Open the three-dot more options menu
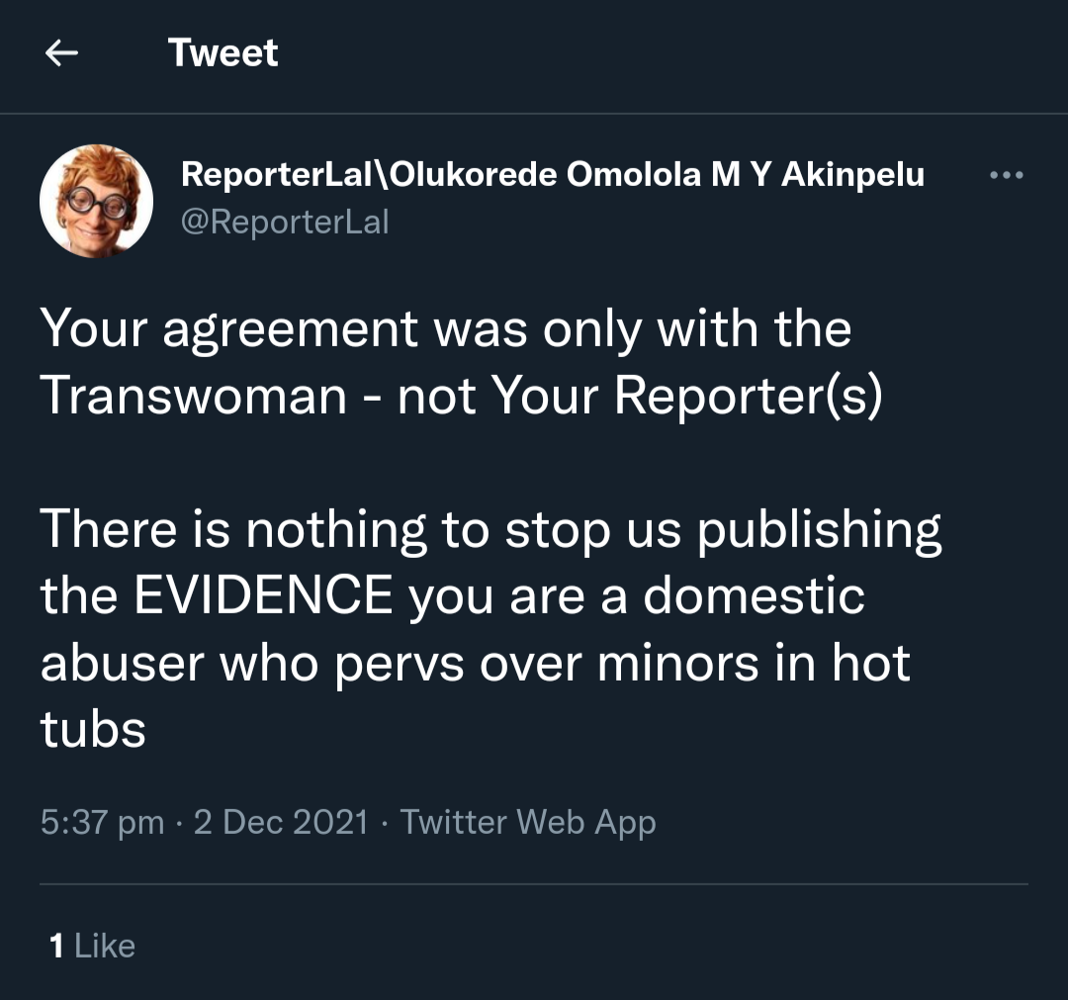Image resolution: width=1068 pixels, height=1000 pixels. click(x=1007, y=176)
